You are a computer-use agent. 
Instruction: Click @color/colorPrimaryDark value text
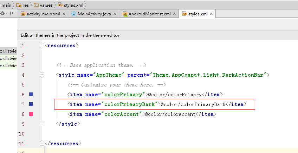193,104
